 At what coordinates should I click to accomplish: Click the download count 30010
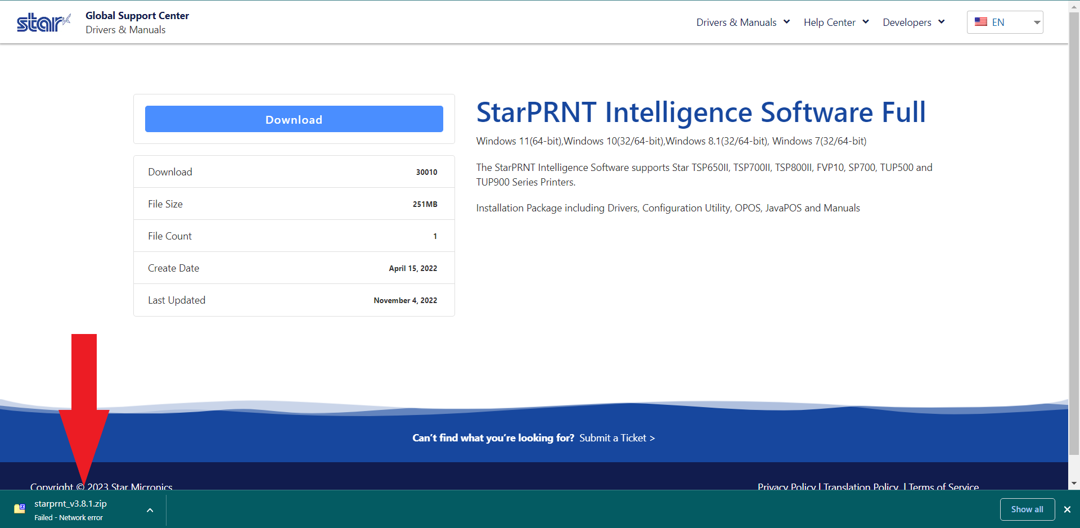pyautogui.click(x=426, y=172)
